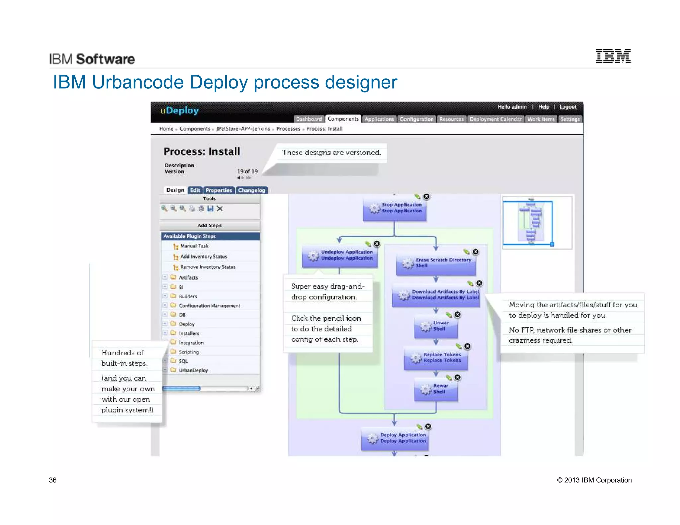Image resolution: width=680 pixels, height=525 pixels.
Task: Click the uDeploy logo
Action: pyautogui.click(x=180, y=110)
